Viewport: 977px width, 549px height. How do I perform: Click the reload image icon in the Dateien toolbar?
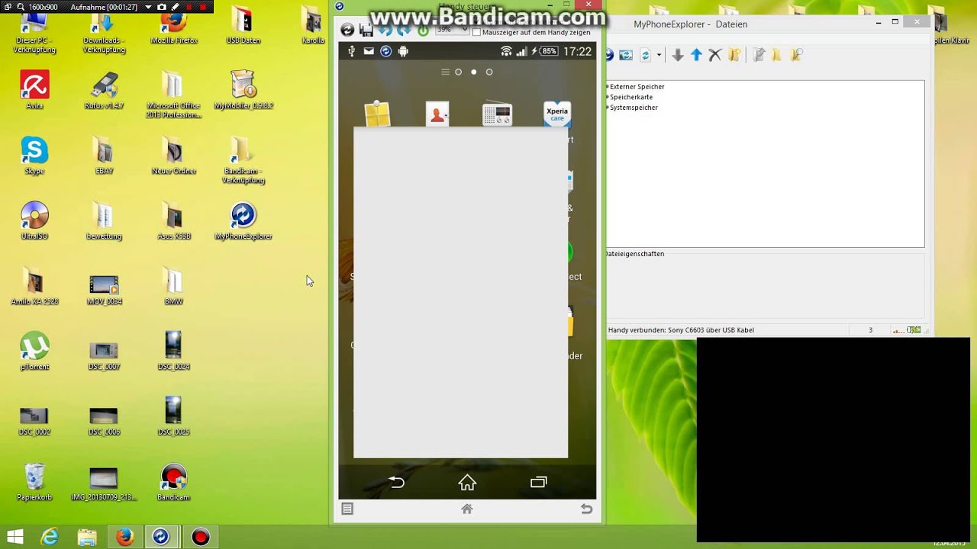tap(626, 55)
